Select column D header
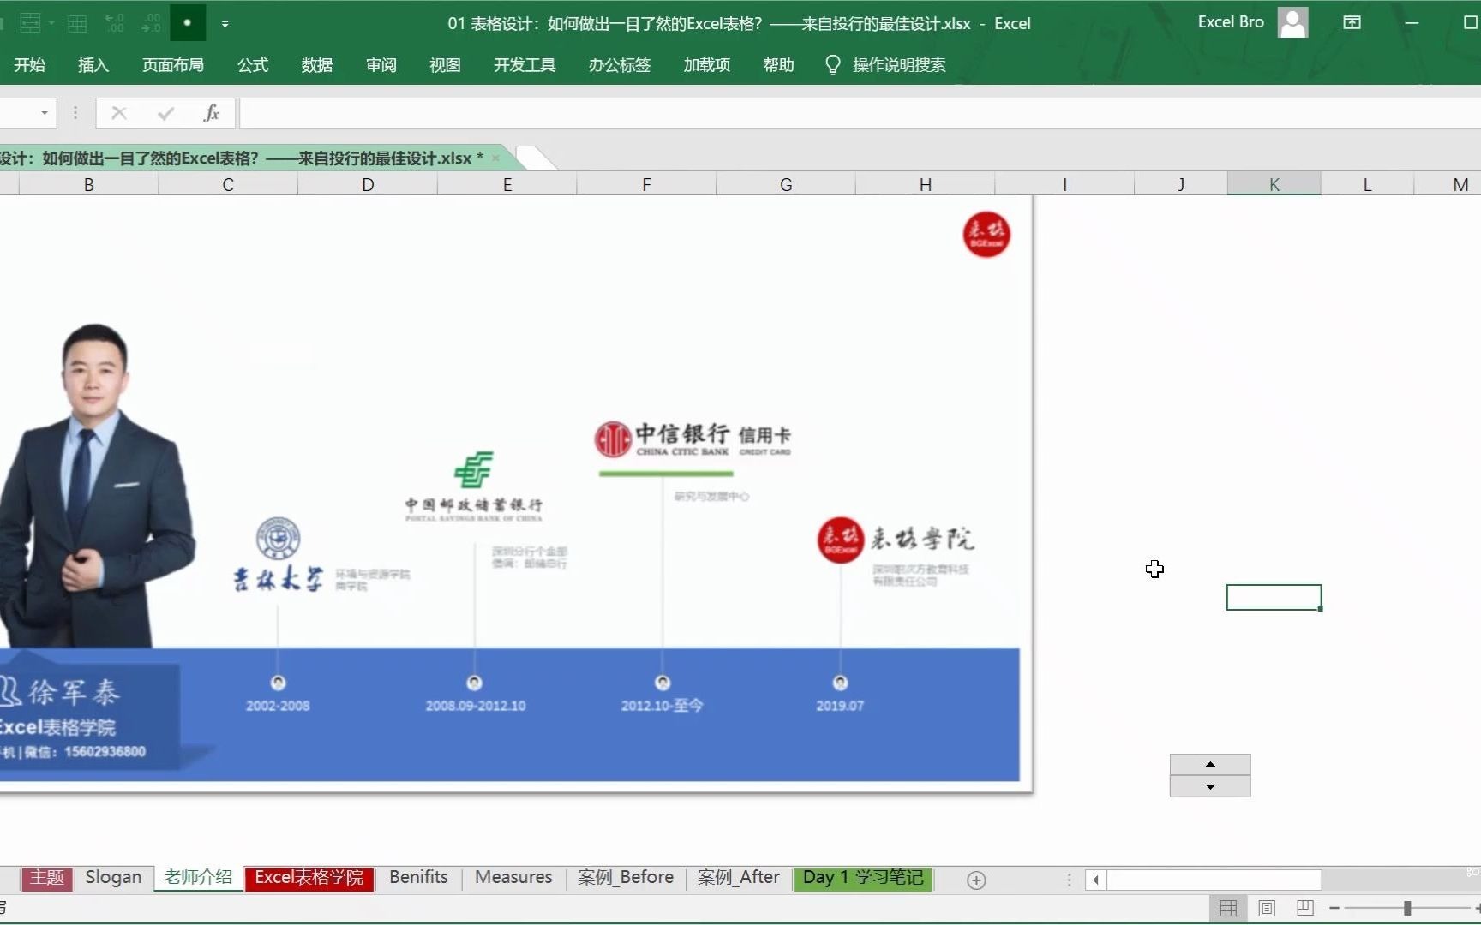Image resolution: width=1481 pixels, height=925 pixels. 368,184
